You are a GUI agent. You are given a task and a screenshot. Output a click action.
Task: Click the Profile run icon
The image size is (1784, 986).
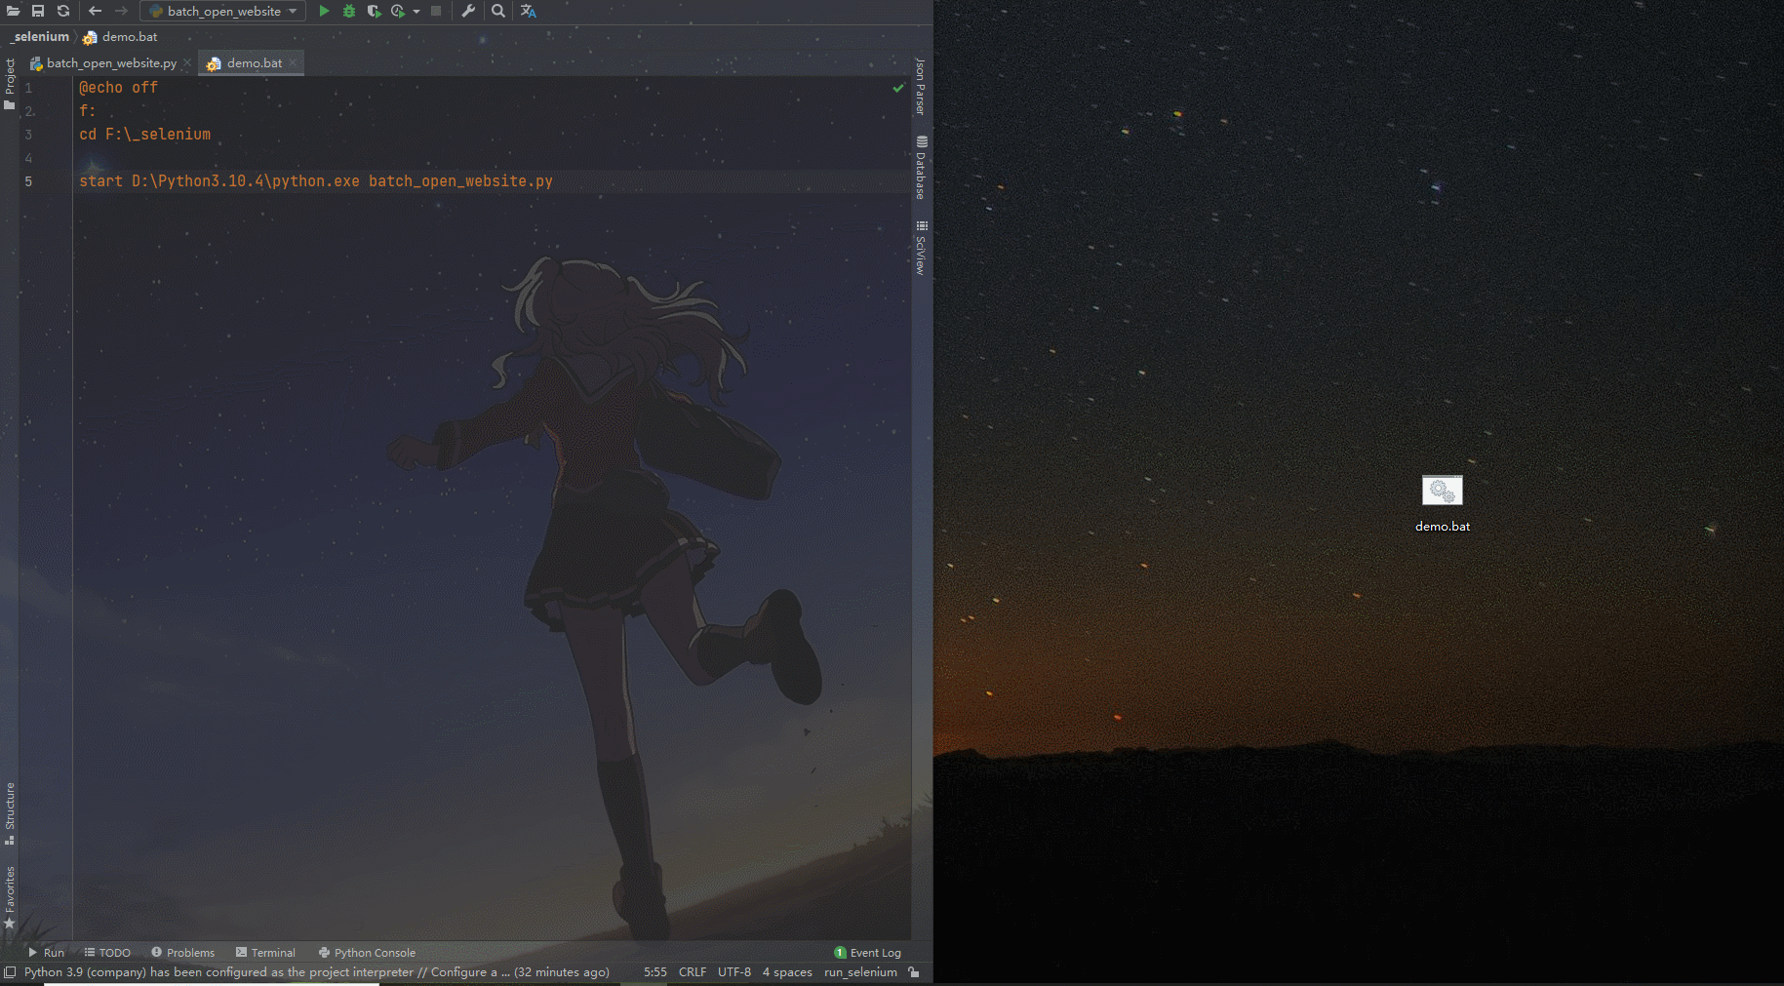coord(398,11)
